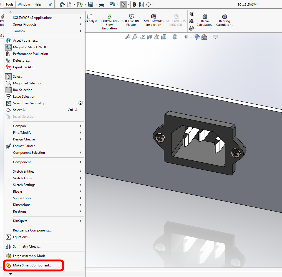Image resolution: width=282 pixels, height=277 pixels.
Task: Open the Options gear icon
Action: coord(148,4)
